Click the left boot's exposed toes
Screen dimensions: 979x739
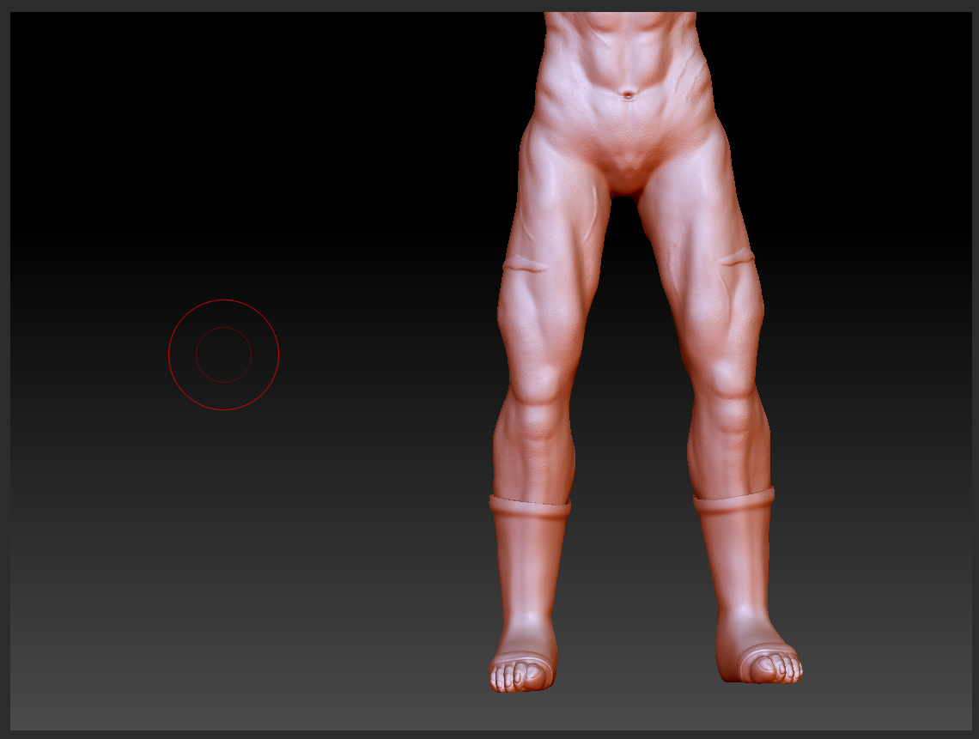518,675
